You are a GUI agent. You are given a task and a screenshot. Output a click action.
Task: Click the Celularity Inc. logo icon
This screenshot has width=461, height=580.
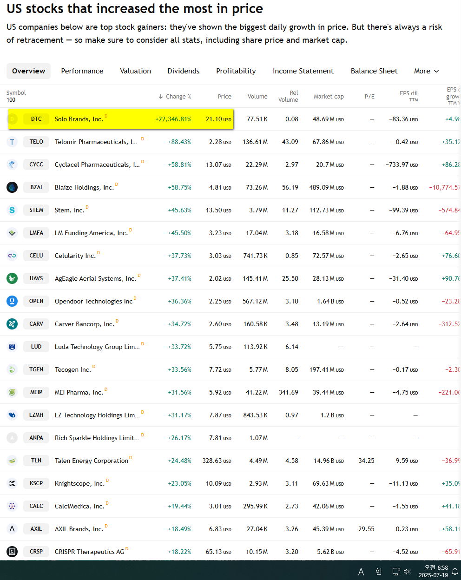coord(12,256)
